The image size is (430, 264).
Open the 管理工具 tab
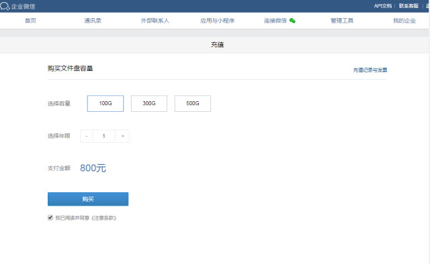[x=342, y=21]
